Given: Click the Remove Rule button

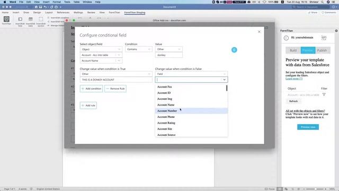Looking at the screenshot, I should 115,89.
